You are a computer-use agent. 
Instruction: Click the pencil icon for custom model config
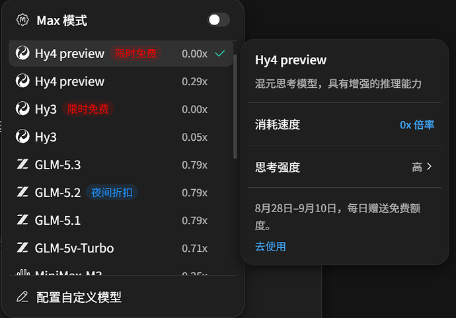[x=22, y=297]
